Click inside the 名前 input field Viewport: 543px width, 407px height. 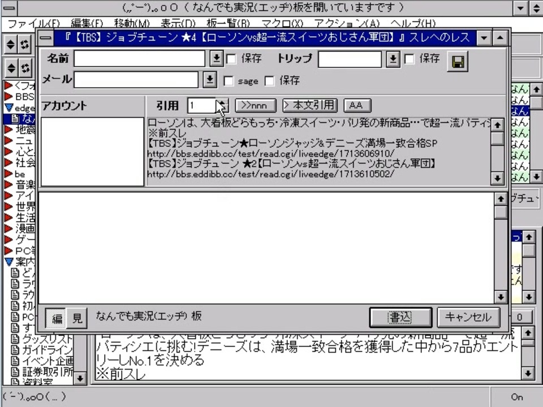coord(139,58)
